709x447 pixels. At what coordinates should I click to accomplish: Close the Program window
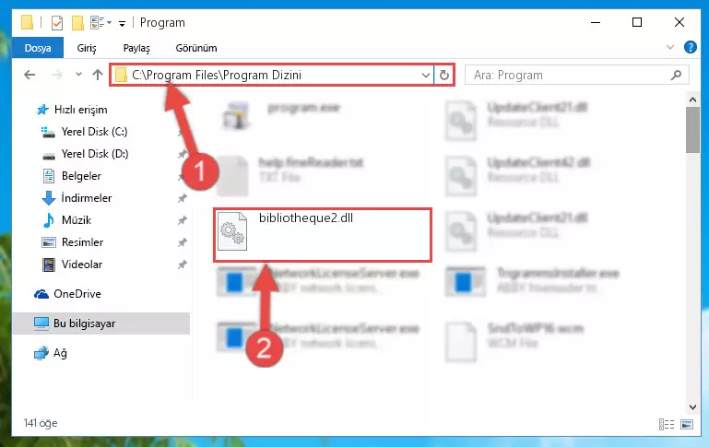[679, 22]
